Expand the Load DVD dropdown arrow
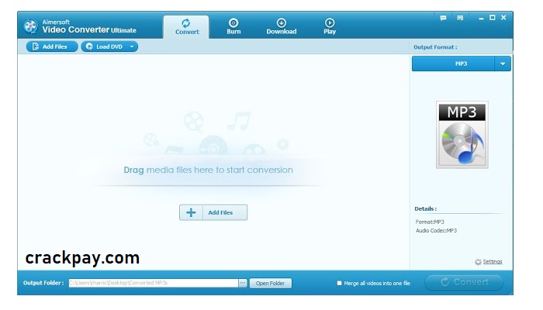This screenshot has height=310, width=543. click(132, 46)
